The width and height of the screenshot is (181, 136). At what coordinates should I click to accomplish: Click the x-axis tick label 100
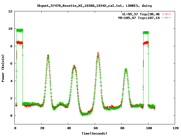(x=149, y=128)
